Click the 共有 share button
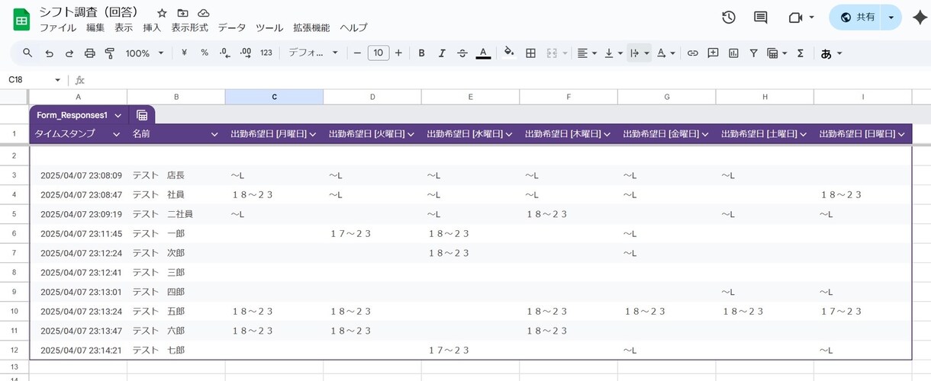931x381 pixels. pyautogui.click(x=856, y=18)
